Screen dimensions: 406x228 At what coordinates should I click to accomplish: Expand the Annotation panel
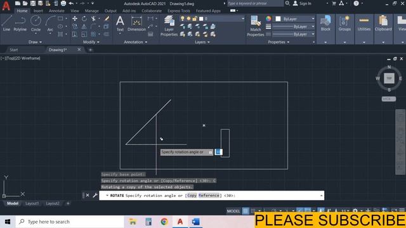pyautogui.click(x=135, y=42)
